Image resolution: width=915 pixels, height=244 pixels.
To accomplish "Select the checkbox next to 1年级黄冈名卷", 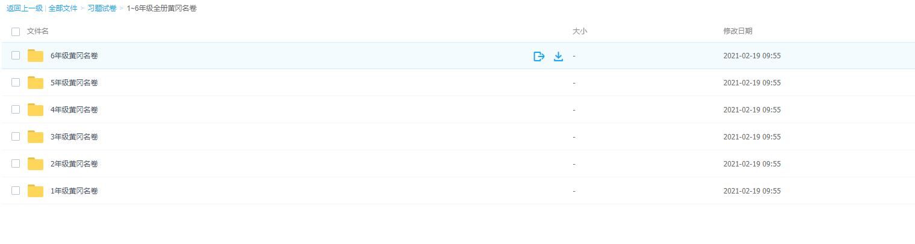I will pos(16,191).
